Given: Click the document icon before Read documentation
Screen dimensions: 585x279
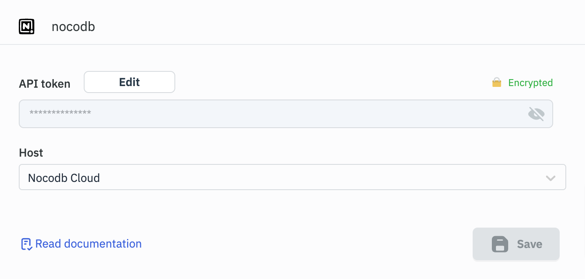Looking at the screenshot, I should (x=26, y=244).
